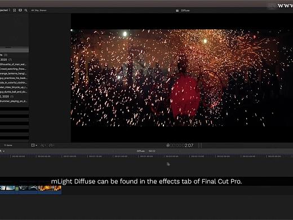The height and width of the screenshot is (220, 293).
Task: Select the first sky clip in the timeline
Action: (7, 190)
